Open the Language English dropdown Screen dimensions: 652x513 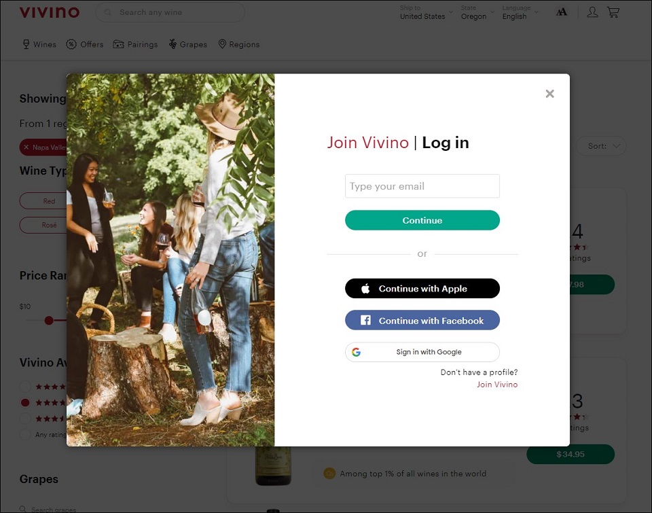tap(520, 13)
